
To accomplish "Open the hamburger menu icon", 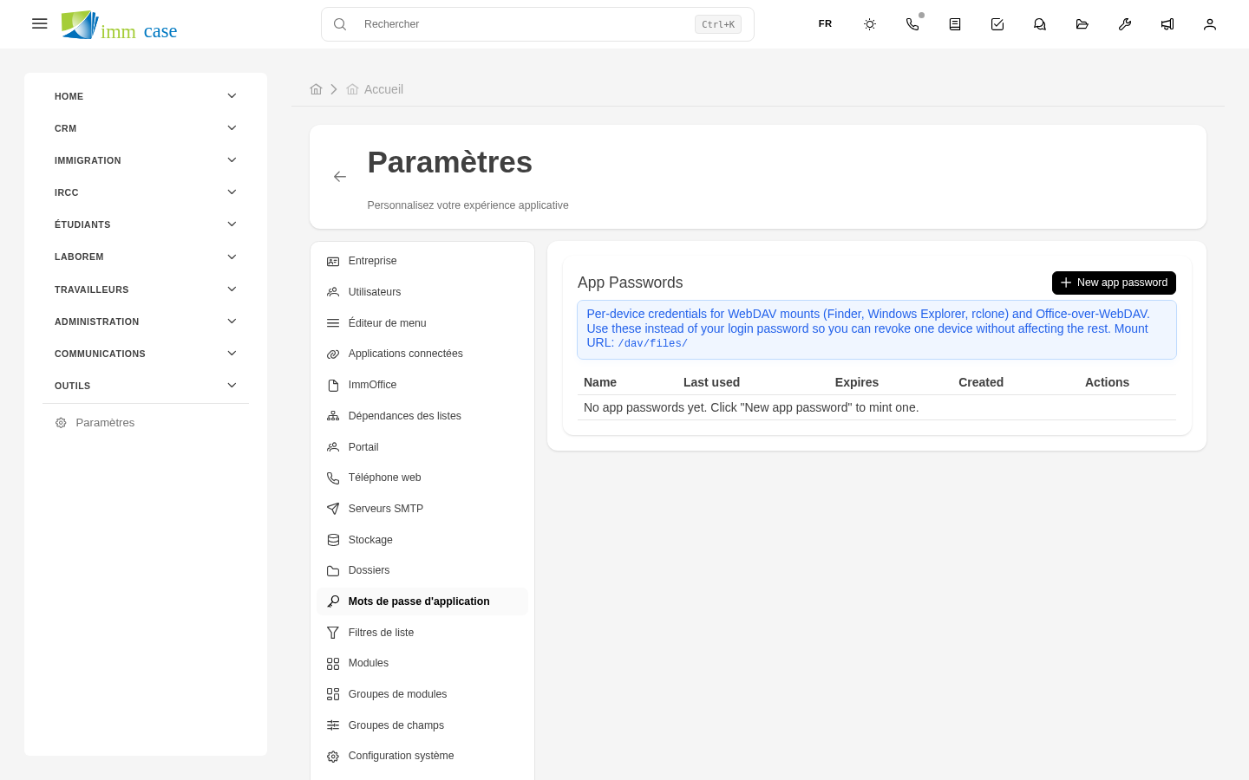I will (x=39, y=24).
